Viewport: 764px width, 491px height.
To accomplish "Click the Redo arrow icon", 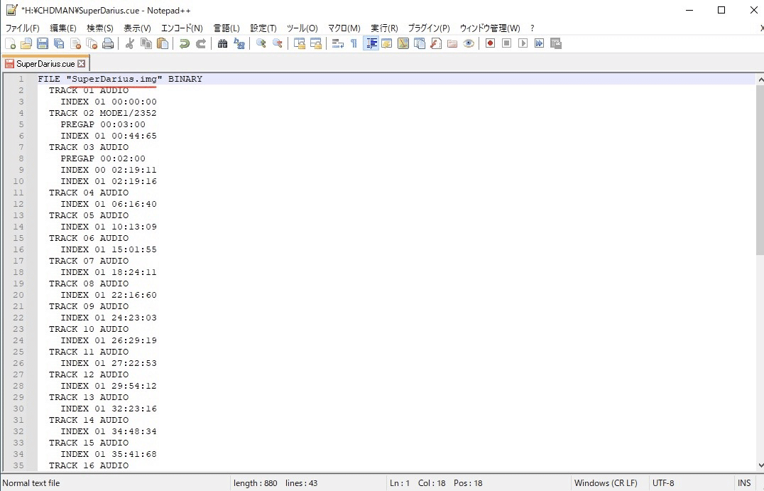I will coord(201,44).
